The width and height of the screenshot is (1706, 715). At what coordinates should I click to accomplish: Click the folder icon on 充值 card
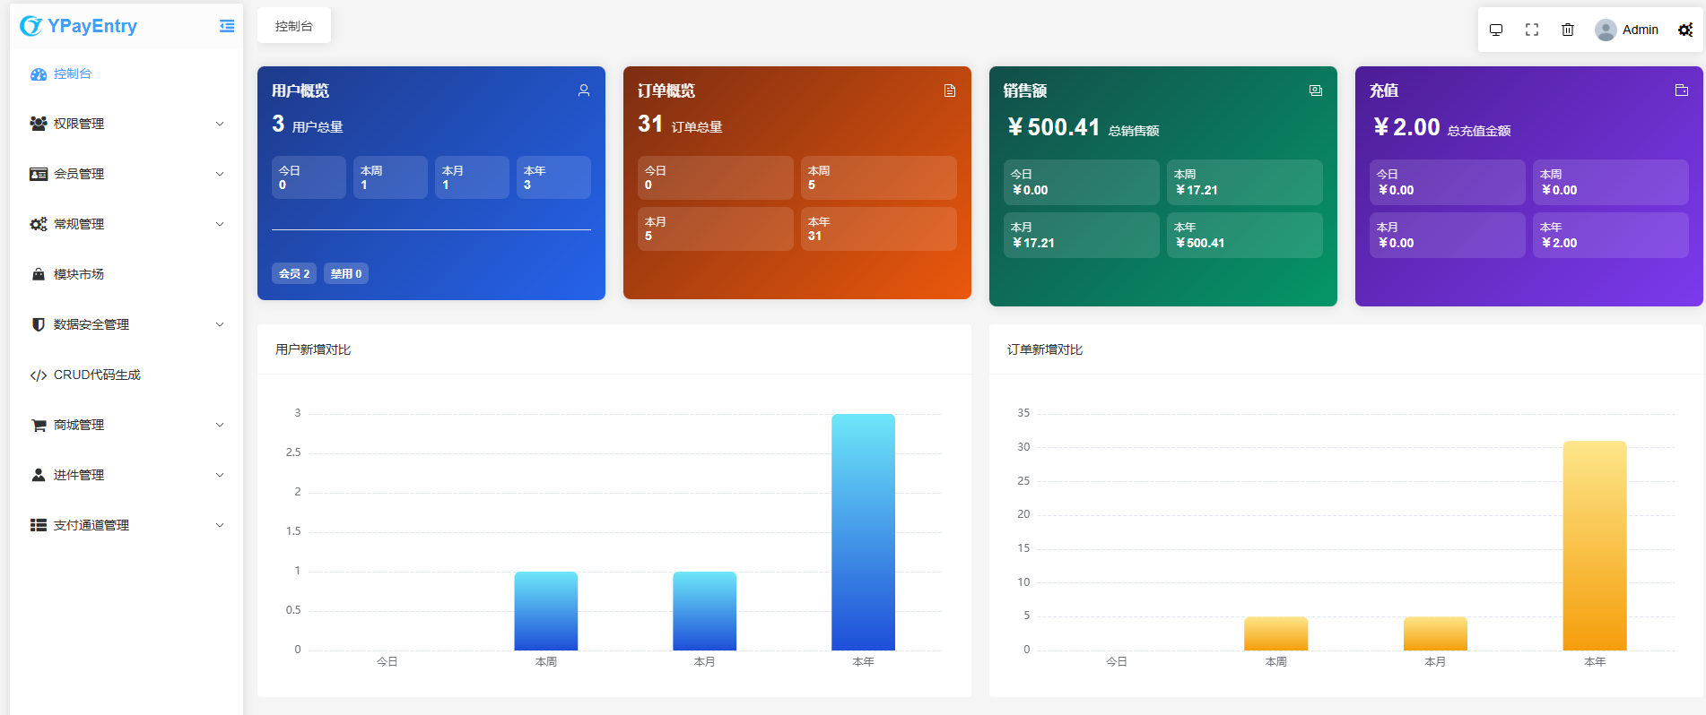point(1682,90)
